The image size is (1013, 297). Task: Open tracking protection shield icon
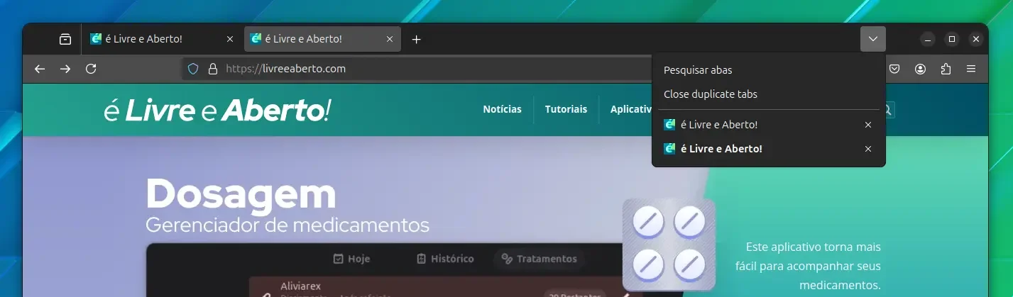pos(192,69)
